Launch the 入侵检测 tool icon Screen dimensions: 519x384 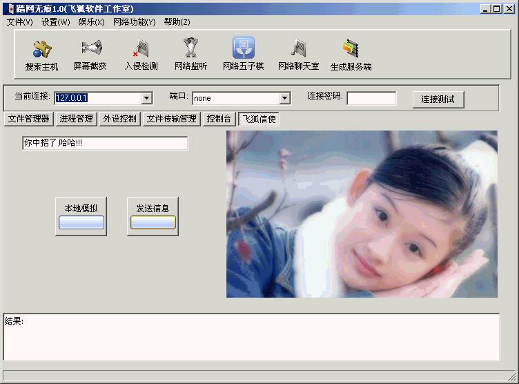coord(141,48)
